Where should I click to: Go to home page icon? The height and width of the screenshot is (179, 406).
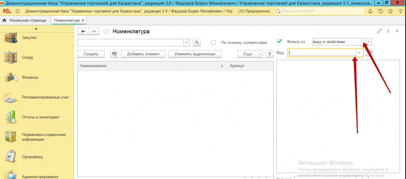(4, 20)
